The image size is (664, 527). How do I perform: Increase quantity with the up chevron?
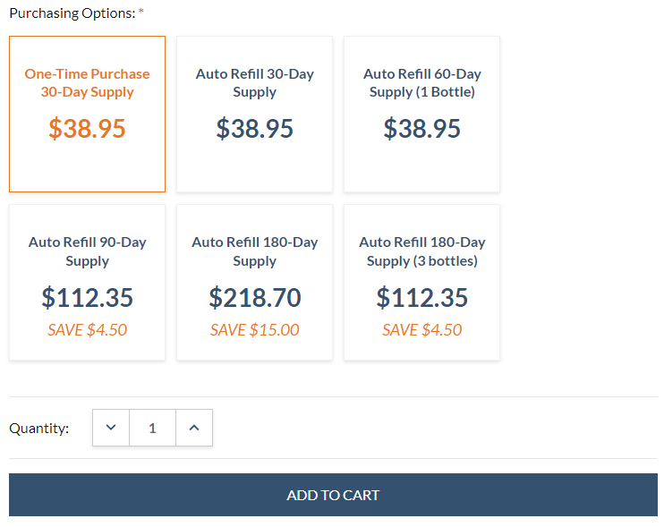click(x=194, y=428)
